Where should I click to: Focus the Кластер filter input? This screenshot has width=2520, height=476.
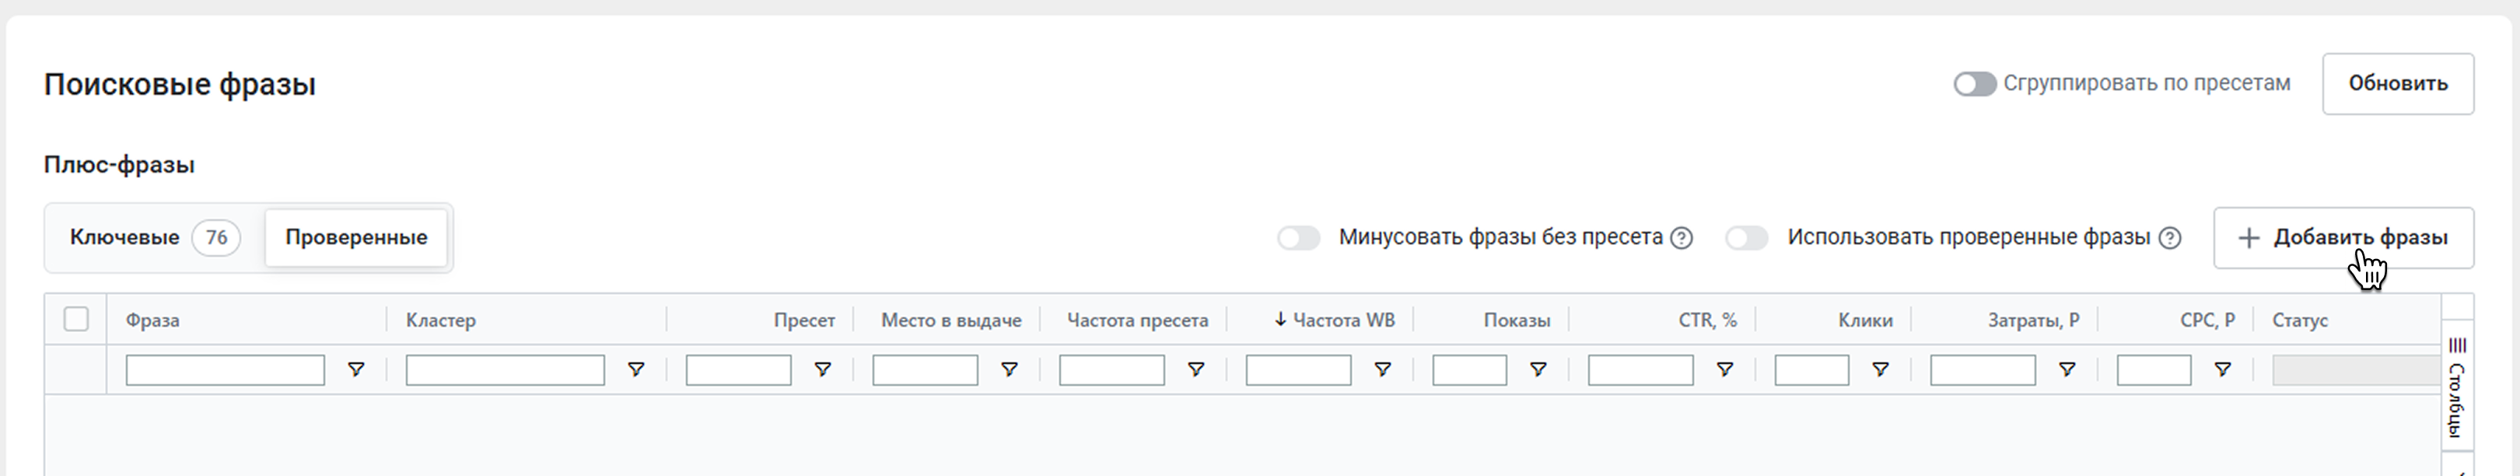click(x=505, y=370)
